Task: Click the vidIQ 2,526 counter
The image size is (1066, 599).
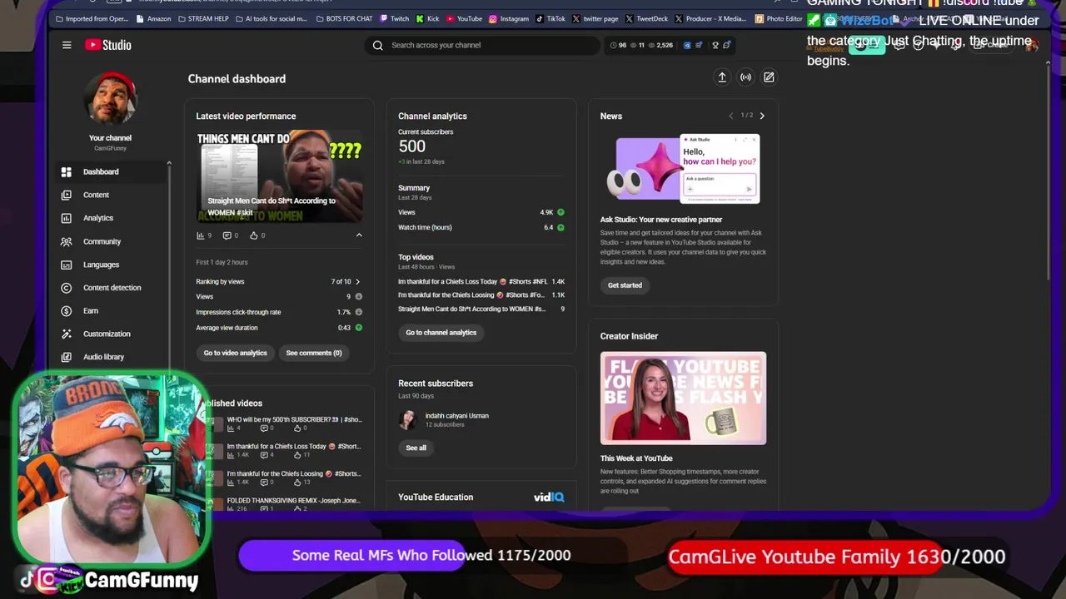Action: pos(660,45)
